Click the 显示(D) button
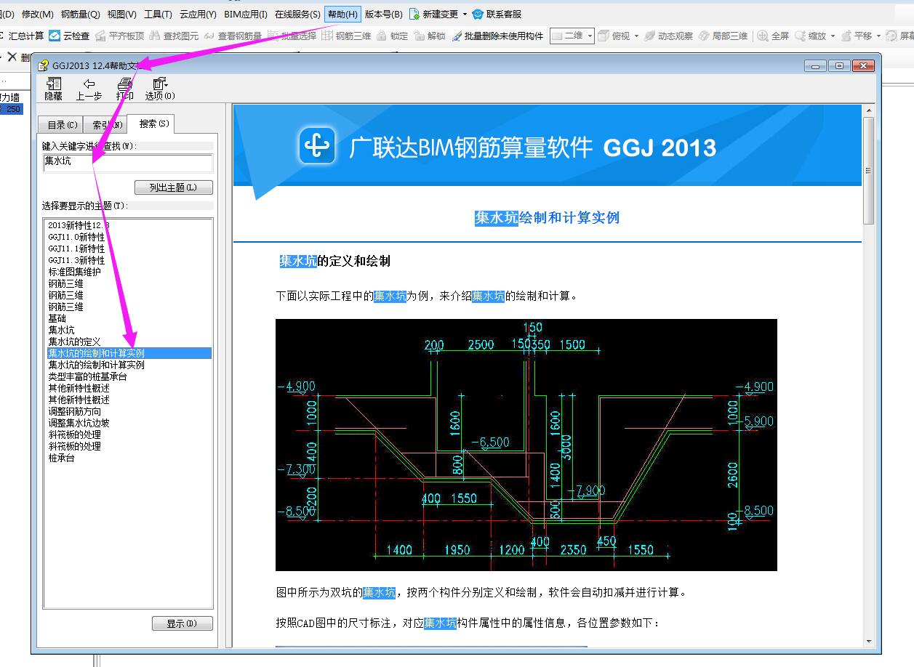Screen dimensions: 914x667 (x=183, y=623)
